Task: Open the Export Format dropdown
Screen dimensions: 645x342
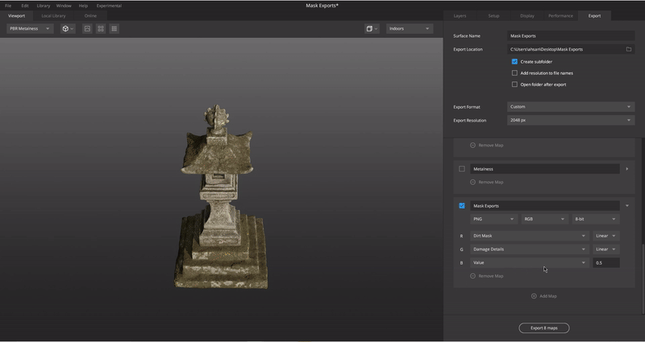Action: tap(570, 106)
